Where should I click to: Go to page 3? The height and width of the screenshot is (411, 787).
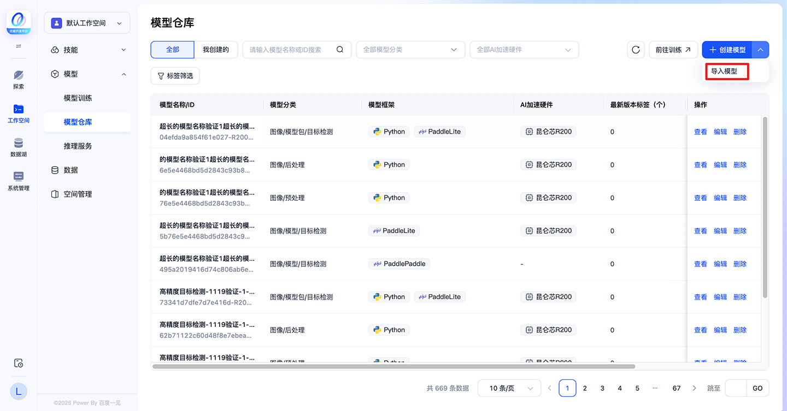(x=602, y=388)
